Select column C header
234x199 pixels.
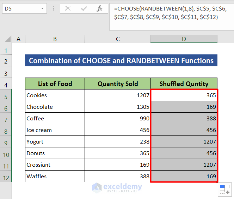point(118,39)
